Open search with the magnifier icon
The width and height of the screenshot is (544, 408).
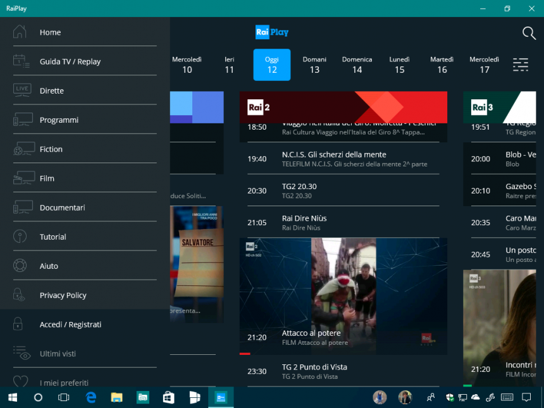529,34
